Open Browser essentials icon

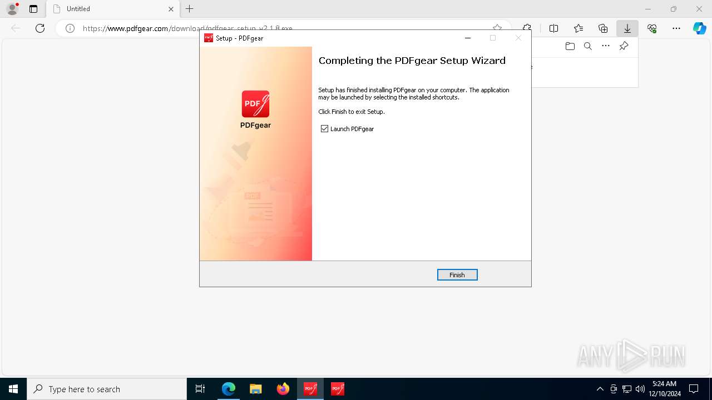[652, 28]
